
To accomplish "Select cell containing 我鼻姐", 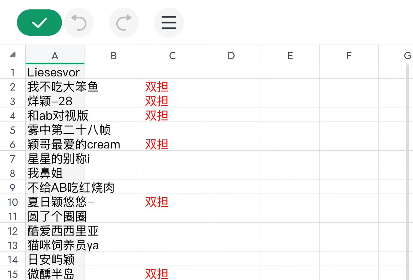I will pos(55,173).
